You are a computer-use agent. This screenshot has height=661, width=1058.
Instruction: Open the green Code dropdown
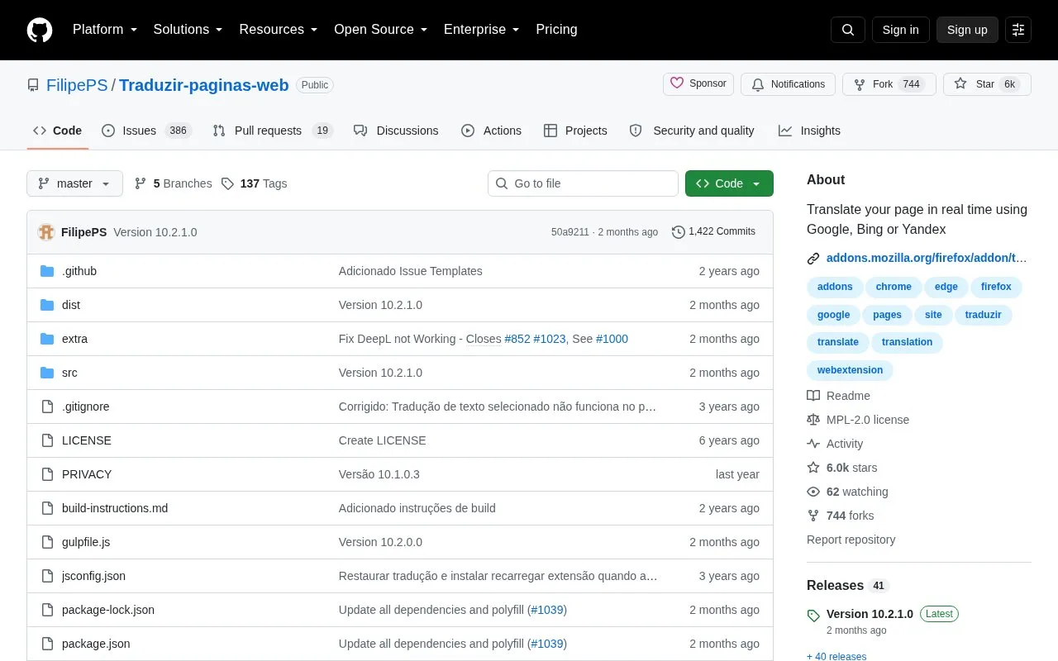click(729, 183)
